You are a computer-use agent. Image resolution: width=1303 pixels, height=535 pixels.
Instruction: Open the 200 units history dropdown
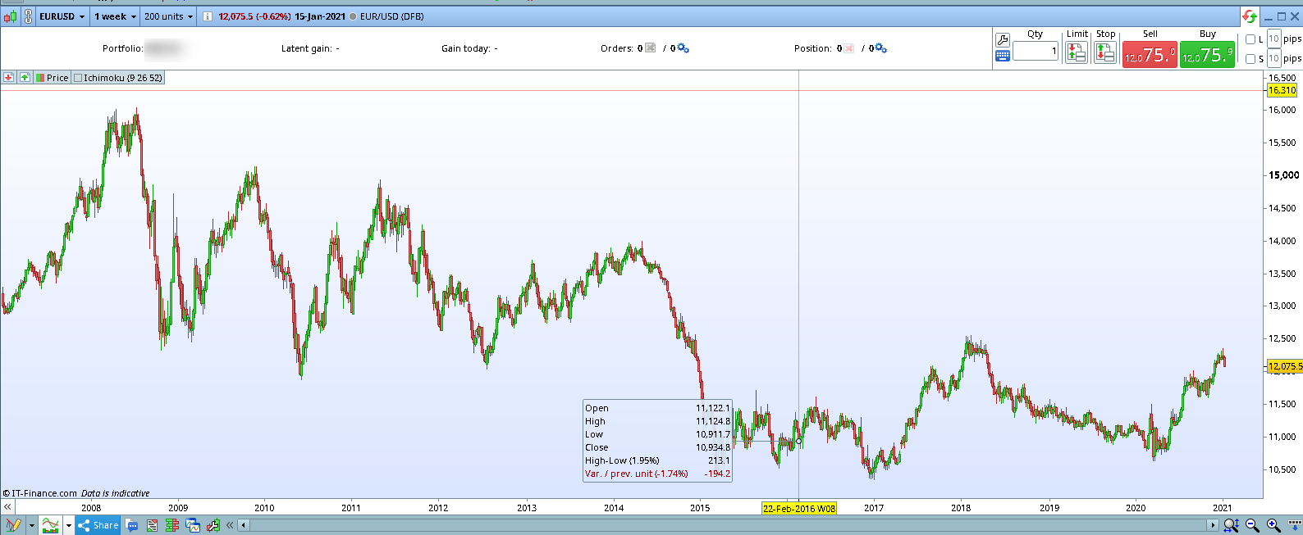pyautogui.click(x=168, y=16)
